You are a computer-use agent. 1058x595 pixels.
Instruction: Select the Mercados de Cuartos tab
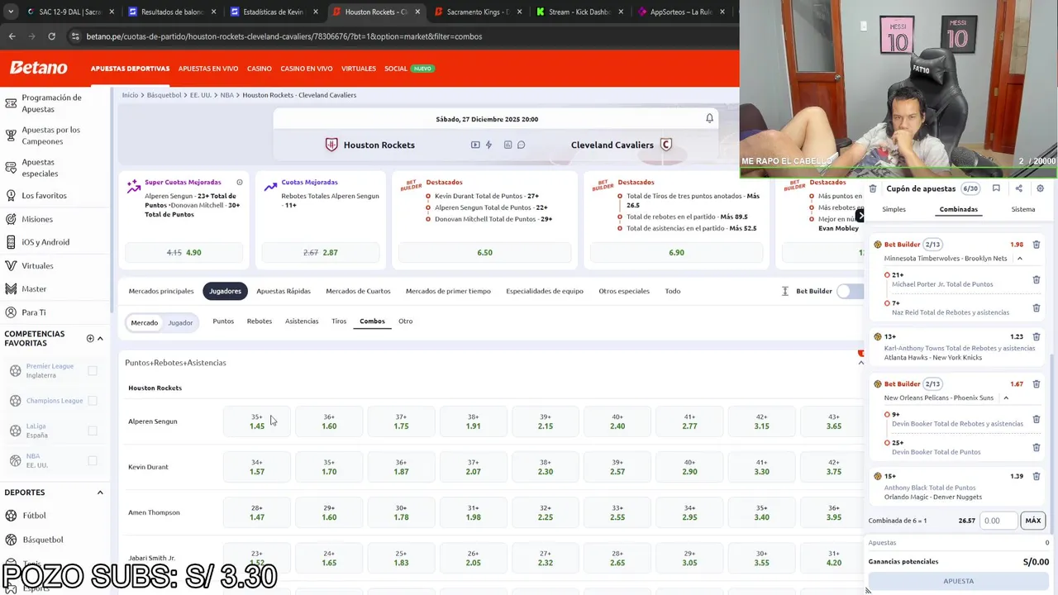point(358,291)
